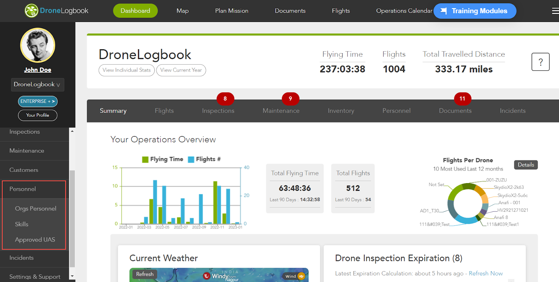Click the 001-ZUZU drone label

click(x=496, y=180)
